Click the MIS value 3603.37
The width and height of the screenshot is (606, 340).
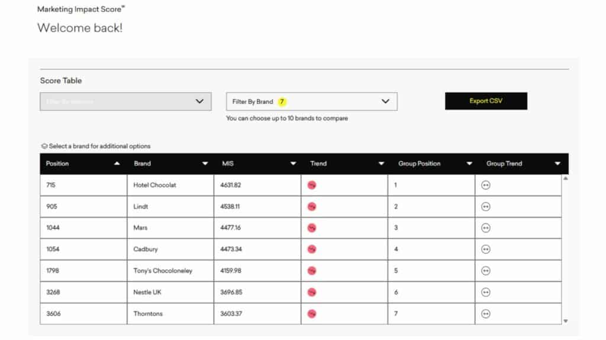click(x=231, y=314)
